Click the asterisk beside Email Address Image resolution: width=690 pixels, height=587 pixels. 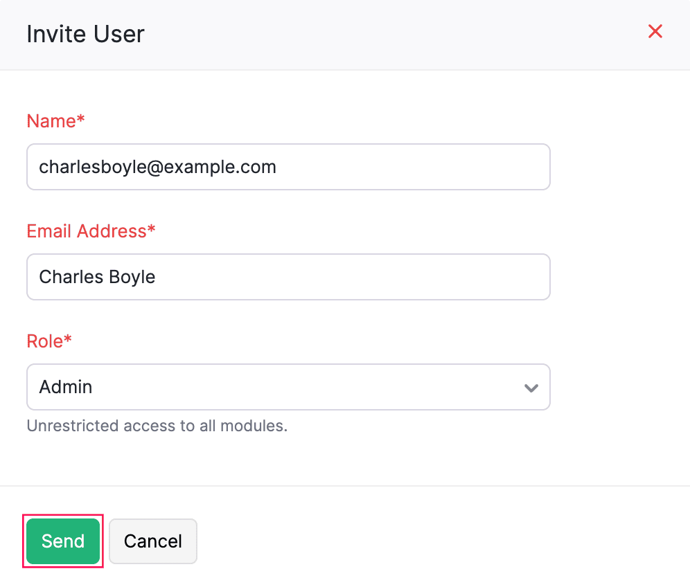(152, 230)
